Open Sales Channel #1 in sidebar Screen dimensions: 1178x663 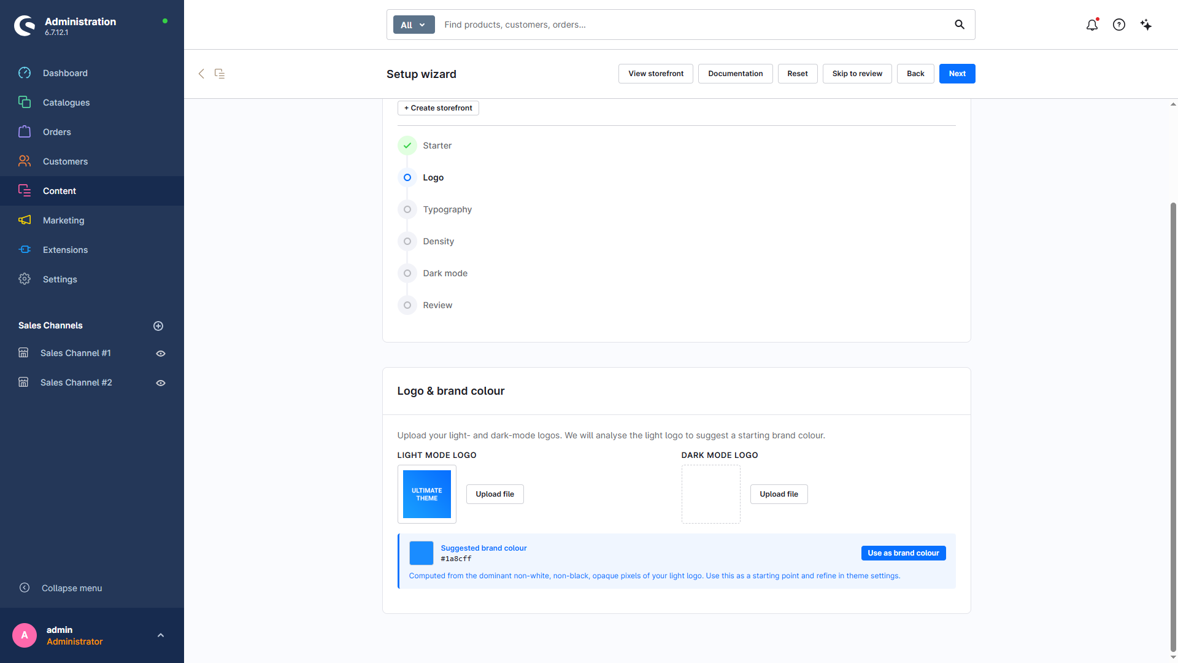[75, 354]
